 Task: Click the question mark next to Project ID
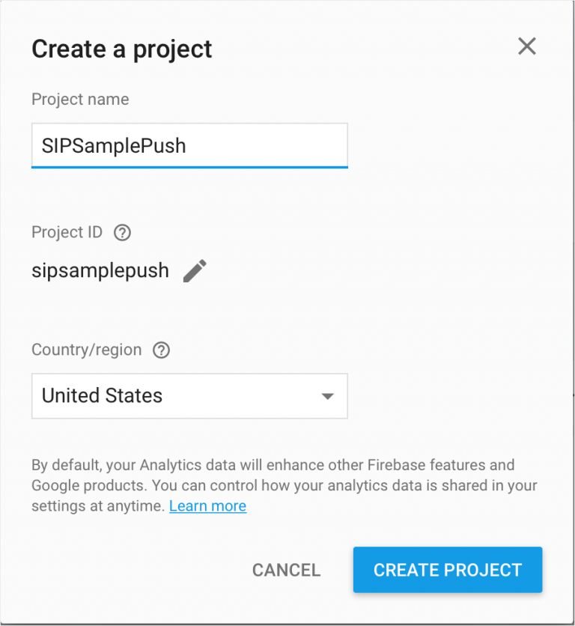click(x=122, y=233)
